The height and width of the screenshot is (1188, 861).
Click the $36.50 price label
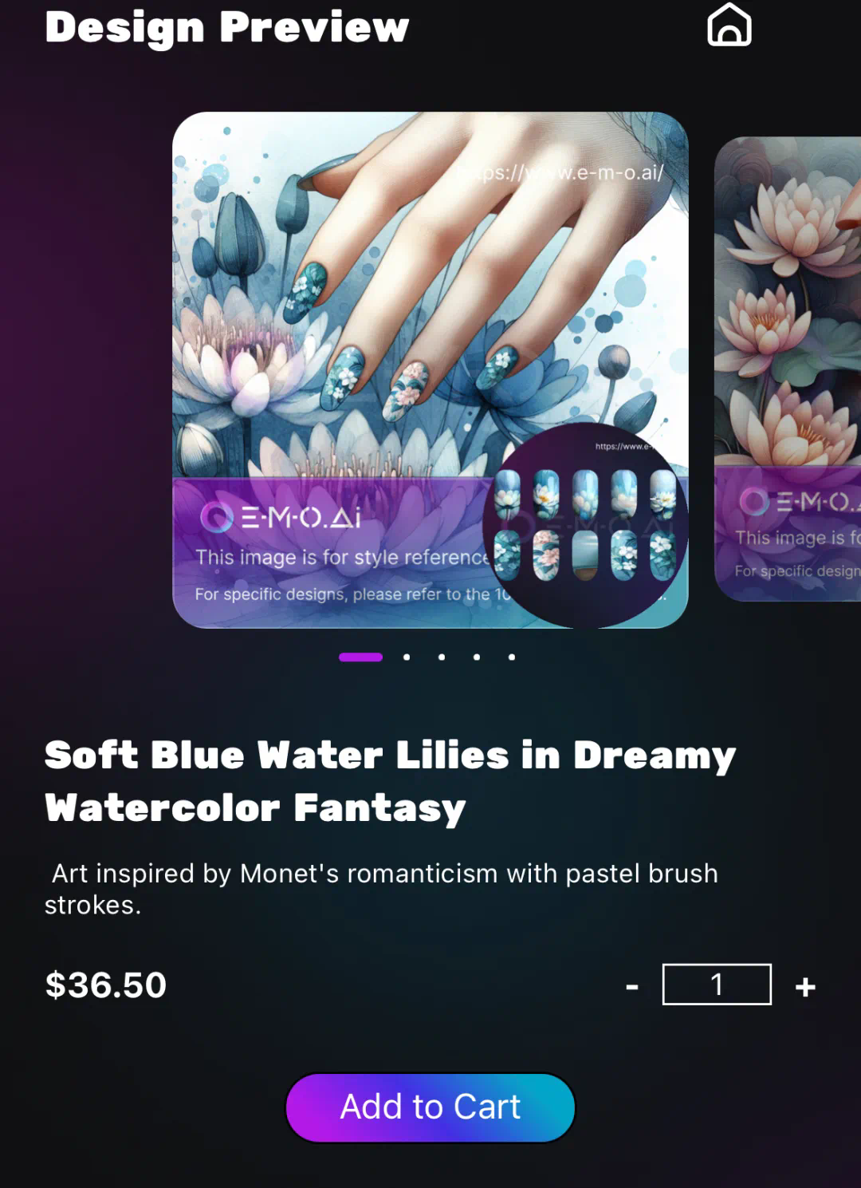106,985
